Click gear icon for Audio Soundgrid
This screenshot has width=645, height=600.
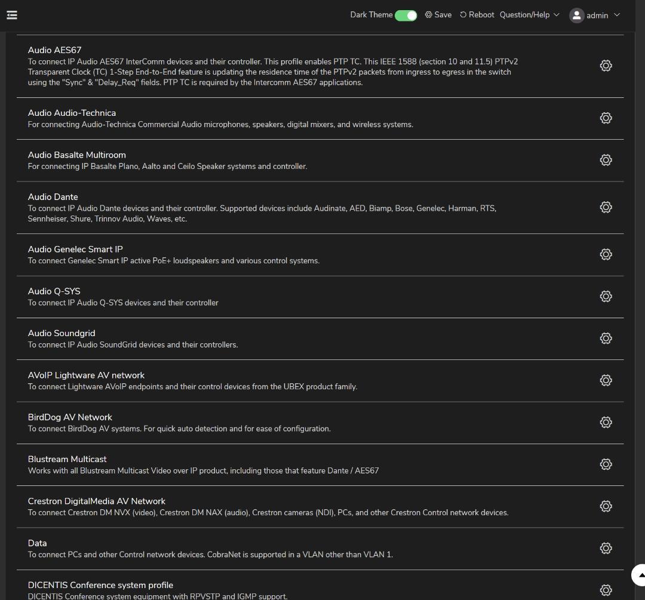tap(606, 339)
